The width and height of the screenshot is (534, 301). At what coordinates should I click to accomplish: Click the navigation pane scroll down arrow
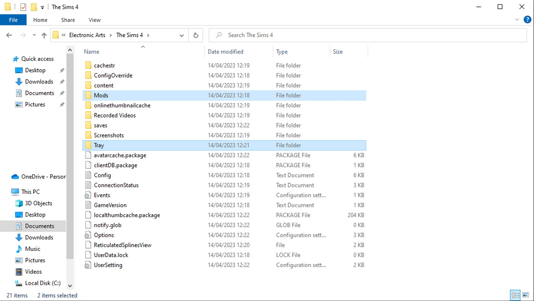pyautogui.click(x=70, y=286)
